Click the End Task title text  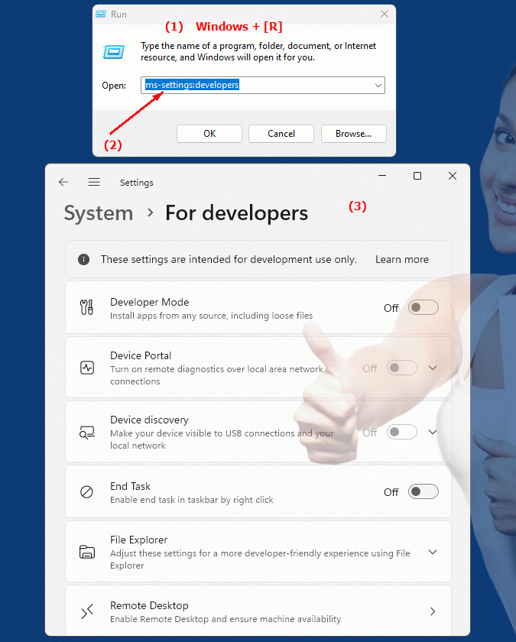pos(130,486)
